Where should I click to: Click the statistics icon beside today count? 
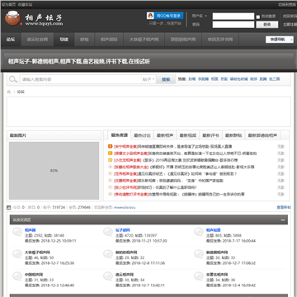[9, 208]
